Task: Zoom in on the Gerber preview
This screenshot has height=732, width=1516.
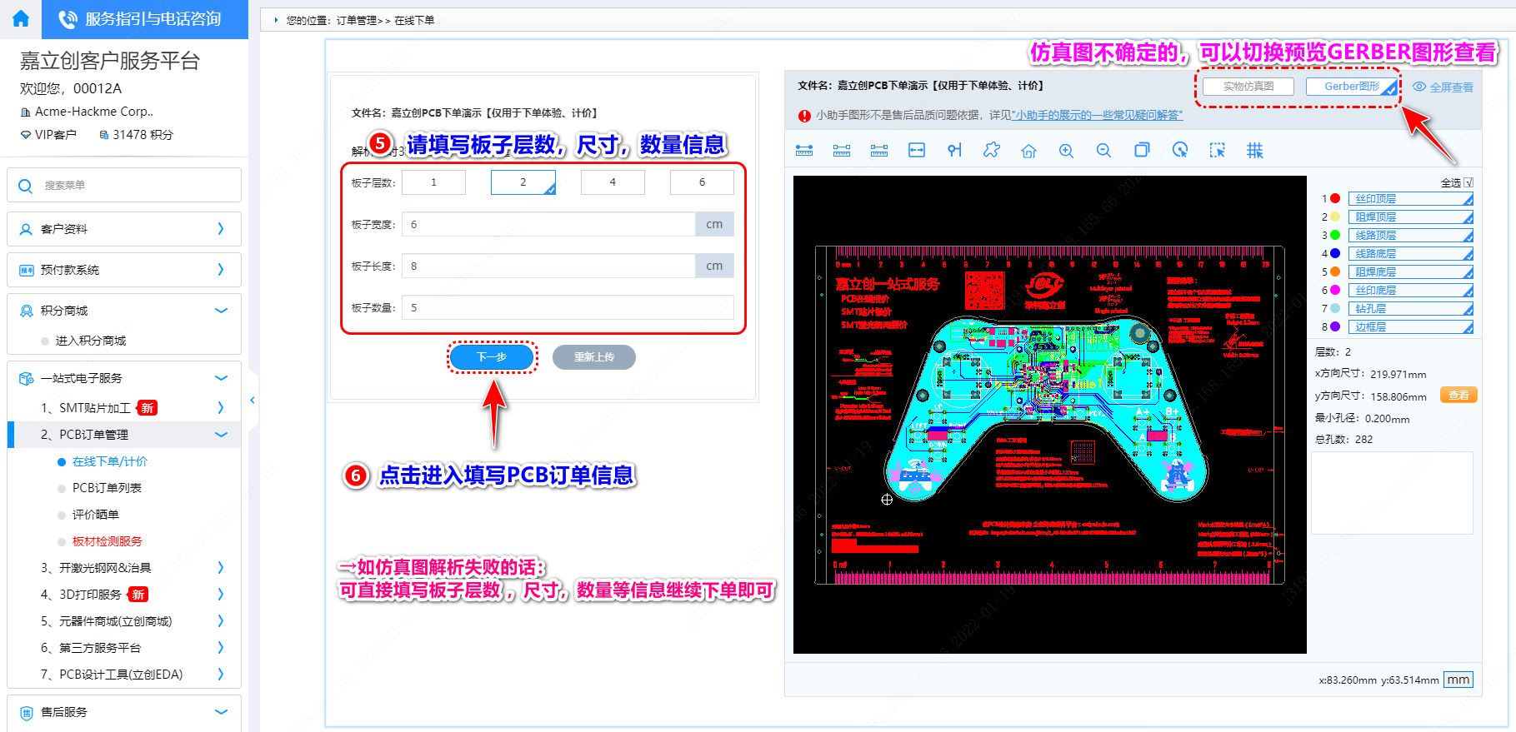Action: tap(1066, 151)
